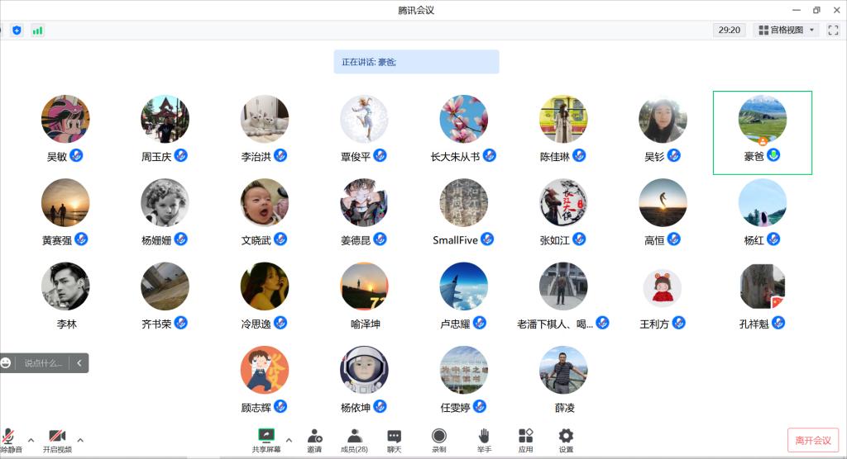Open 设置 (settings) gear icon
The height and width of the screenshot is (459, 847).
click(x=566, y=436)
